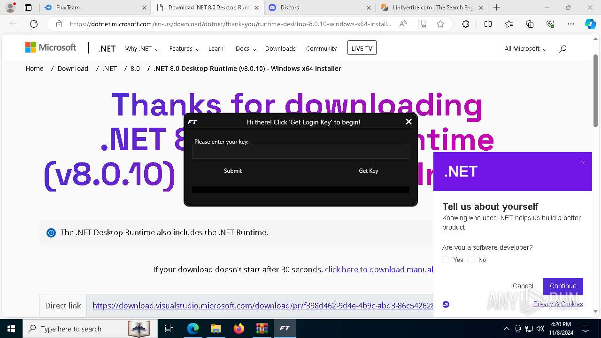Click the black progress bar in dialog
The height and width of the screenshot is (338, 601).
(x=300, y=190)
